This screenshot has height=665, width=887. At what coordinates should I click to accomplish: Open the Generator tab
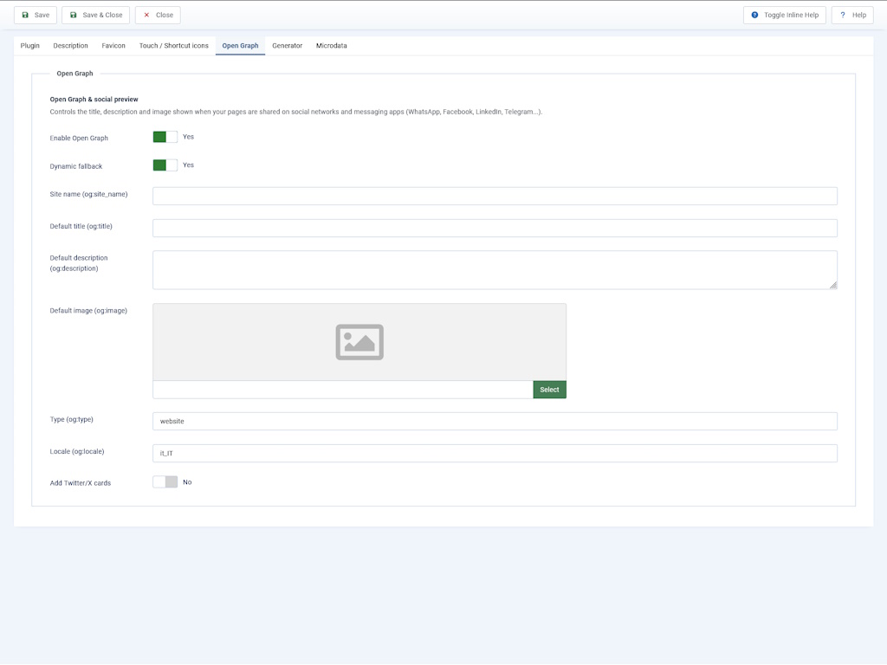pyautogui.click(x=288, y=46)
